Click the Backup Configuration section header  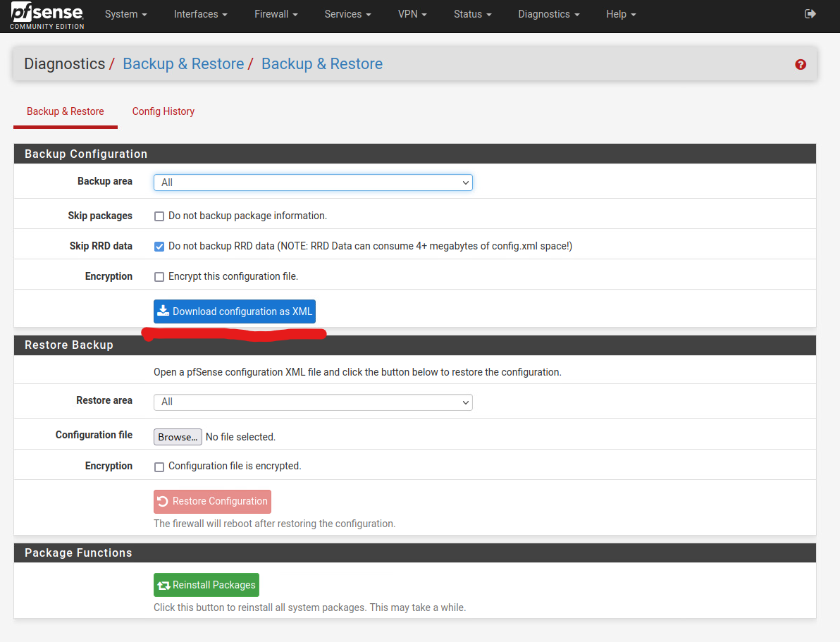(x=414, y=154)
